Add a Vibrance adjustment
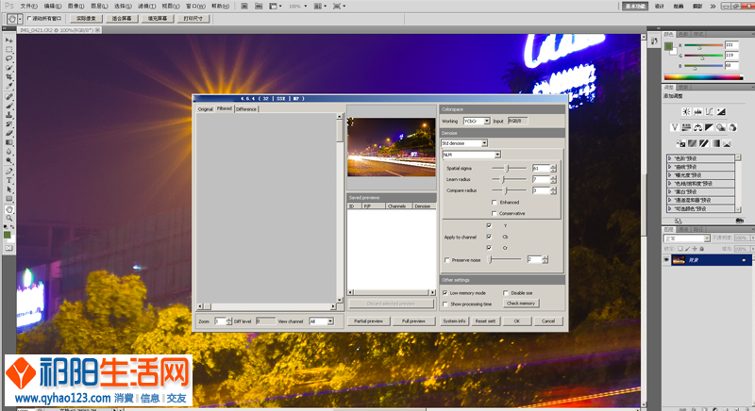The image size is (755, 411). tap(675, 127)
